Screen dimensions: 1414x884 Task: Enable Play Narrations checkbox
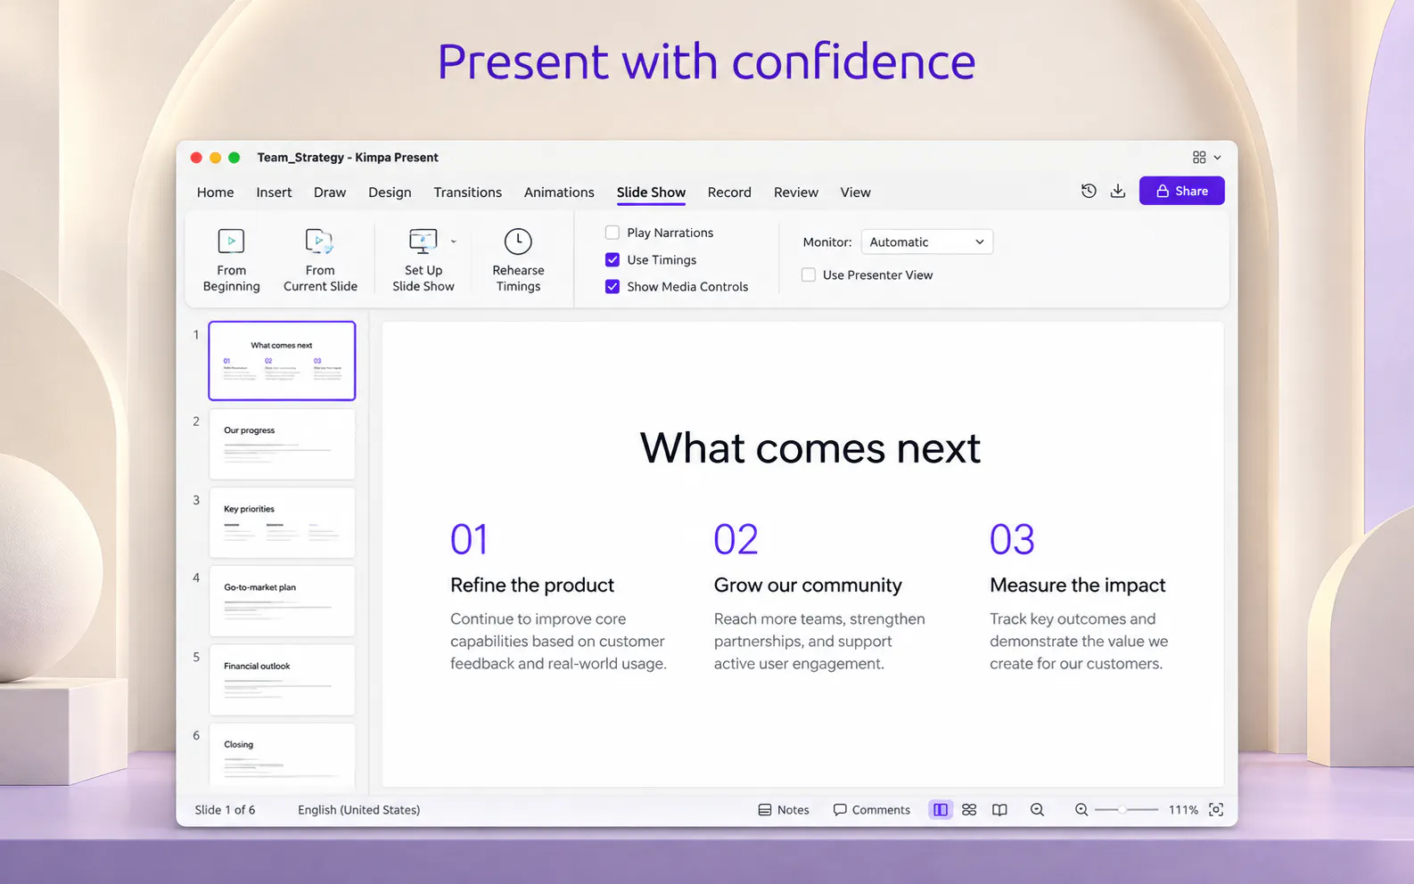(x=612, y=233)
